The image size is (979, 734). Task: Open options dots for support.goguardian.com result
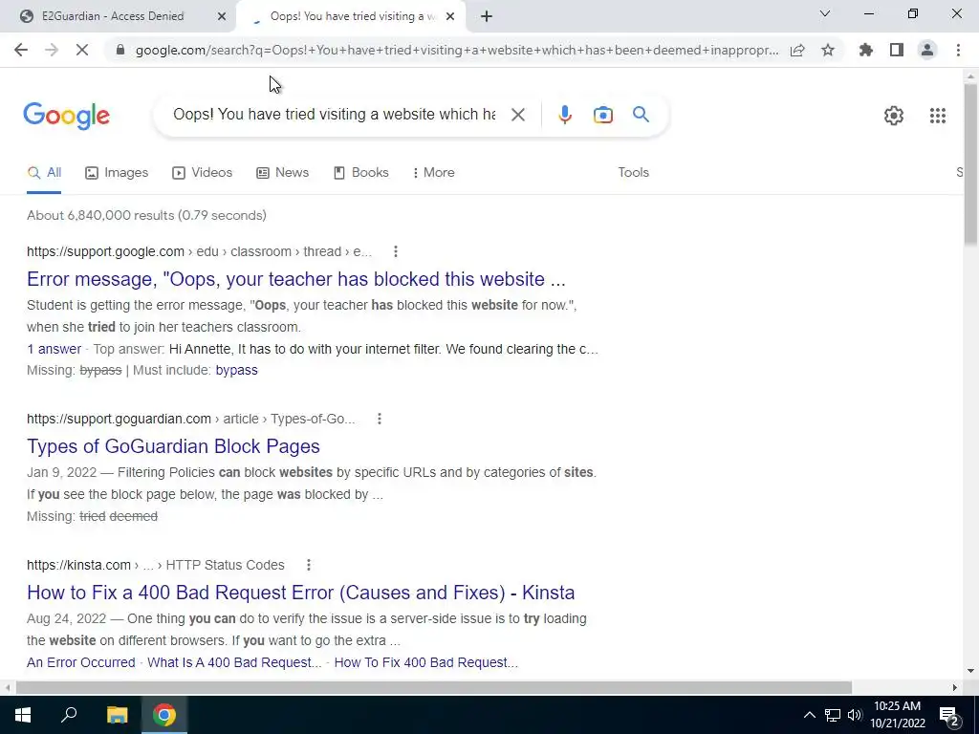tap(379, 419)
